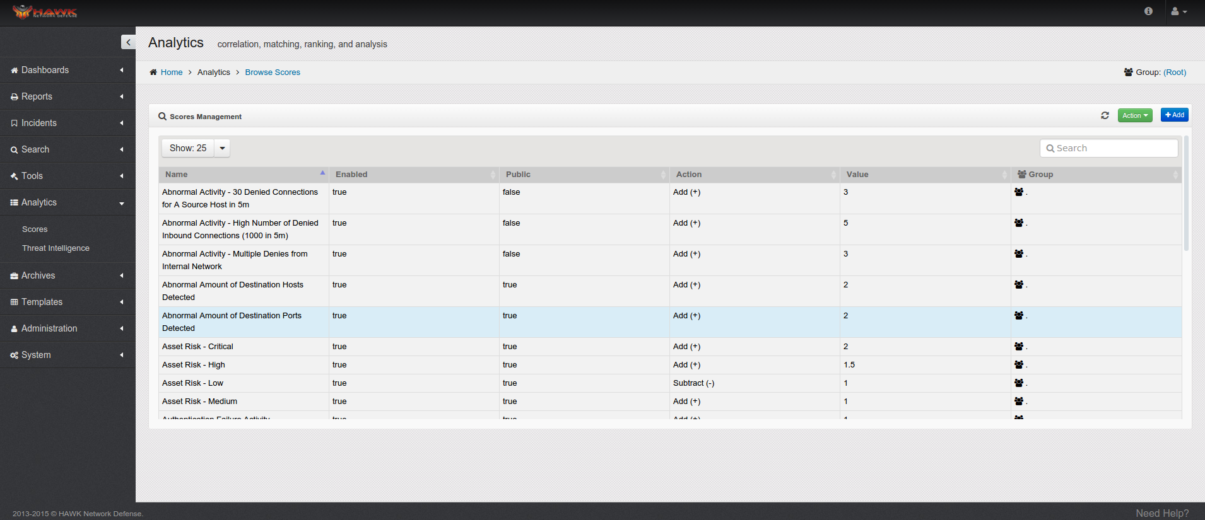Click the home icon in breadcrumb
The image size is (1205, 520).
[x=153, y=72]
